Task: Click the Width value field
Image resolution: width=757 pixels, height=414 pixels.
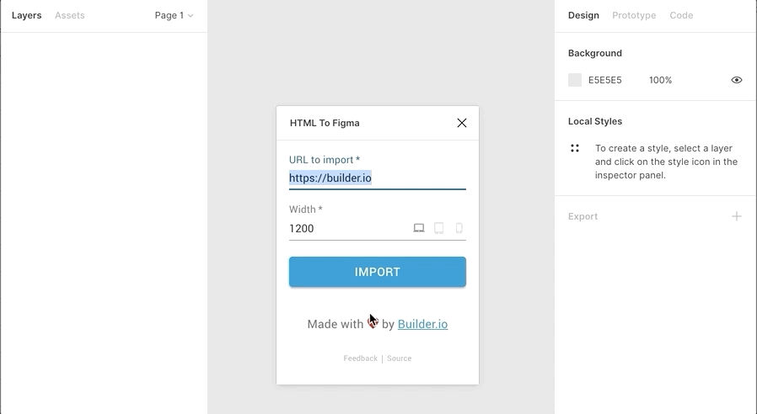Action: click(x=347, y=228)
